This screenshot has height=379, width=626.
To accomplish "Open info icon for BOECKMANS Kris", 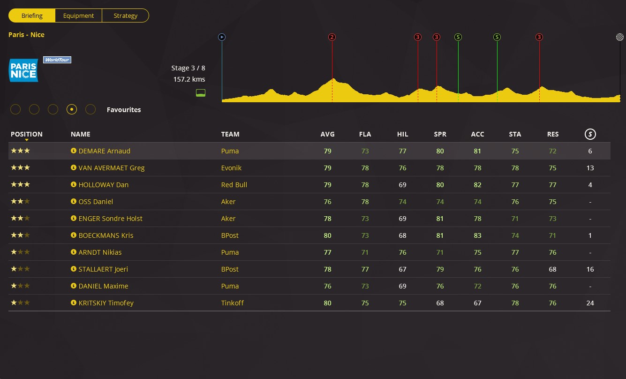I will coord(73,235).
